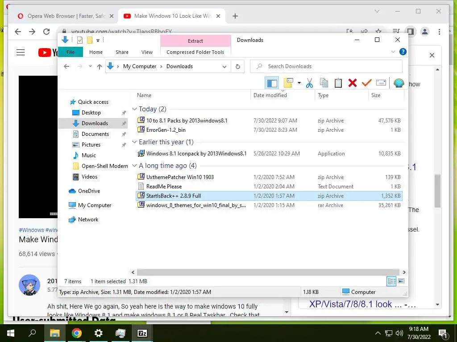Switch to Opera Web Browser tab
The image size is (457, 342).
66,16
